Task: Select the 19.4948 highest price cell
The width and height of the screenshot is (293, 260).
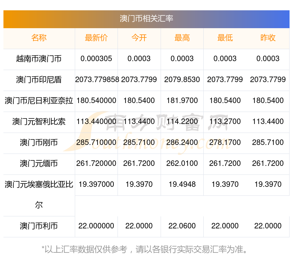Action: click(x=182, y=184)
